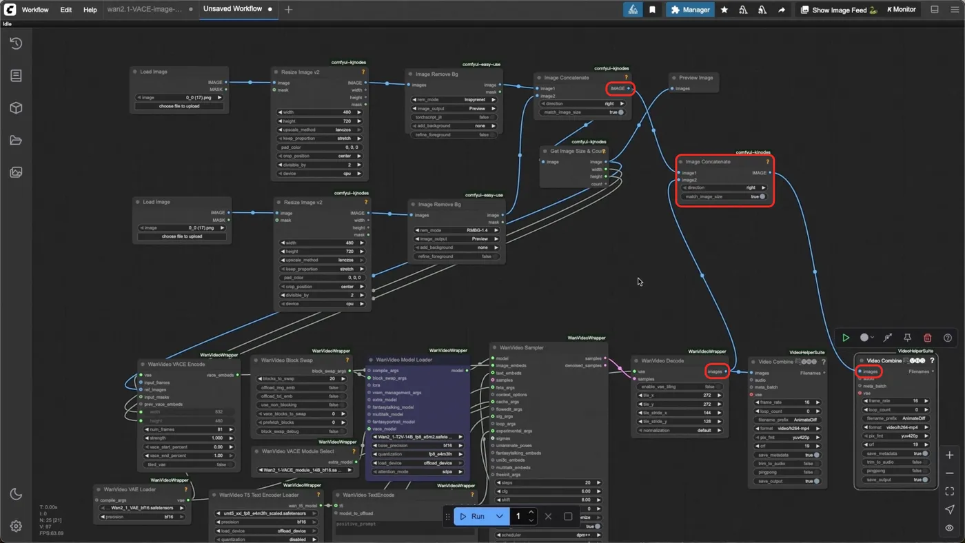
Task: Click the bookmark icon in top bar
Action: click(x=652, y=10)
